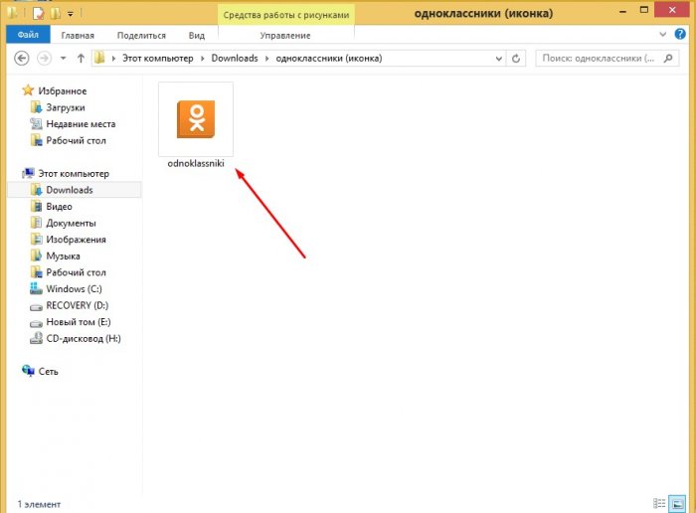Open the Windows (C:) drive

(x=75, y=288)
